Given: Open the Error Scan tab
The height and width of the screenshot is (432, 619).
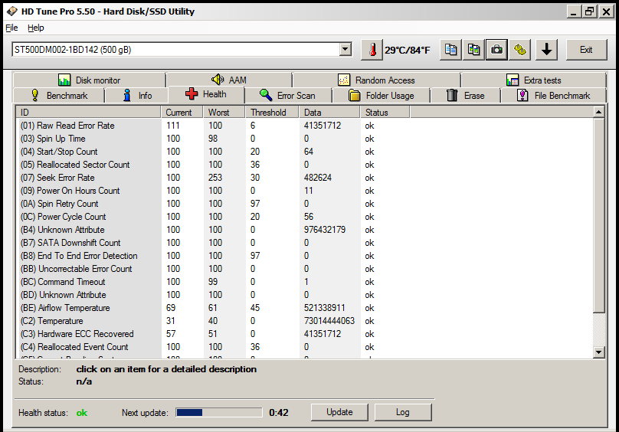Looking at the screenshot, I should 288,96.
